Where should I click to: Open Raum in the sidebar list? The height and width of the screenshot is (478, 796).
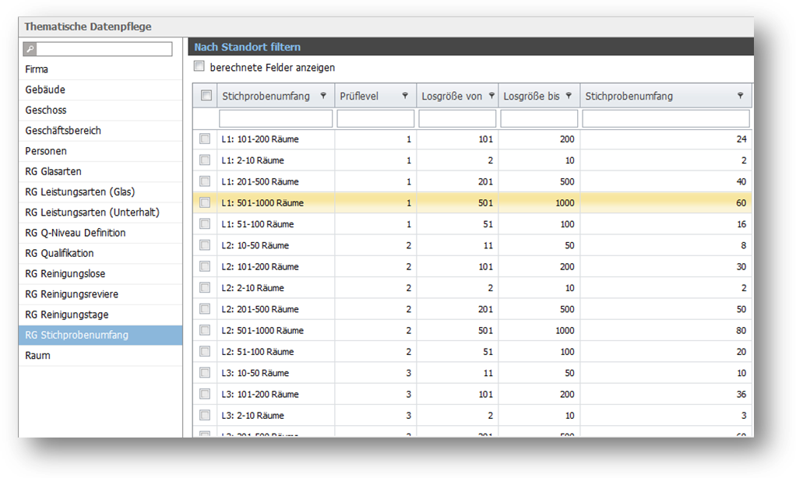pyautogui.click(x=100, y=356)
